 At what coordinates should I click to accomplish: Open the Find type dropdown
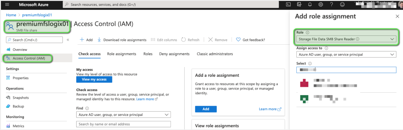coord(123,115)
